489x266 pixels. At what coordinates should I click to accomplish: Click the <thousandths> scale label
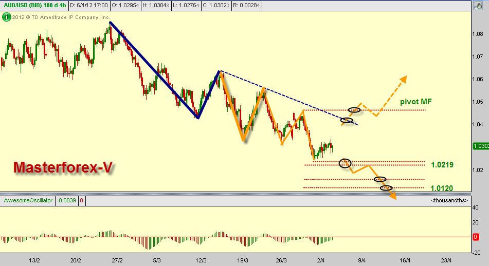449,200
